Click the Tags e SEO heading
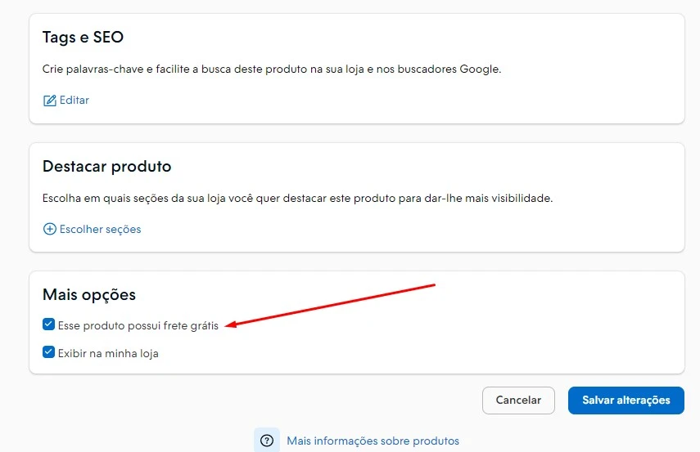Viewport: 700px width, 452px height. click(83, 38)
